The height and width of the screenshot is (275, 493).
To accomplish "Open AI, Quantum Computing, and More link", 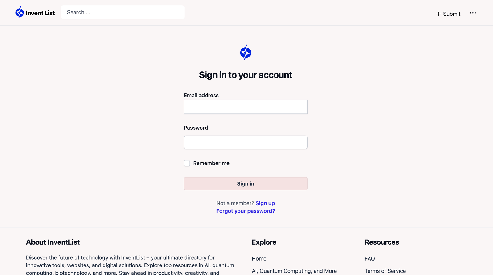I will [x=294, y=271].
